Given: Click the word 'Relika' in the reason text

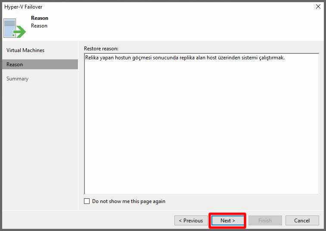Looking at the screenshot, I should [92, 58].
